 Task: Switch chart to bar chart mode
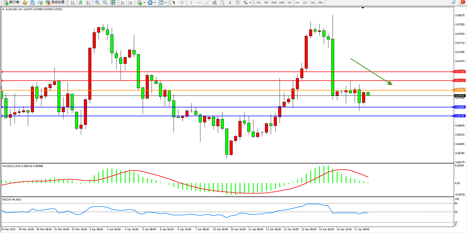point(73,2)
